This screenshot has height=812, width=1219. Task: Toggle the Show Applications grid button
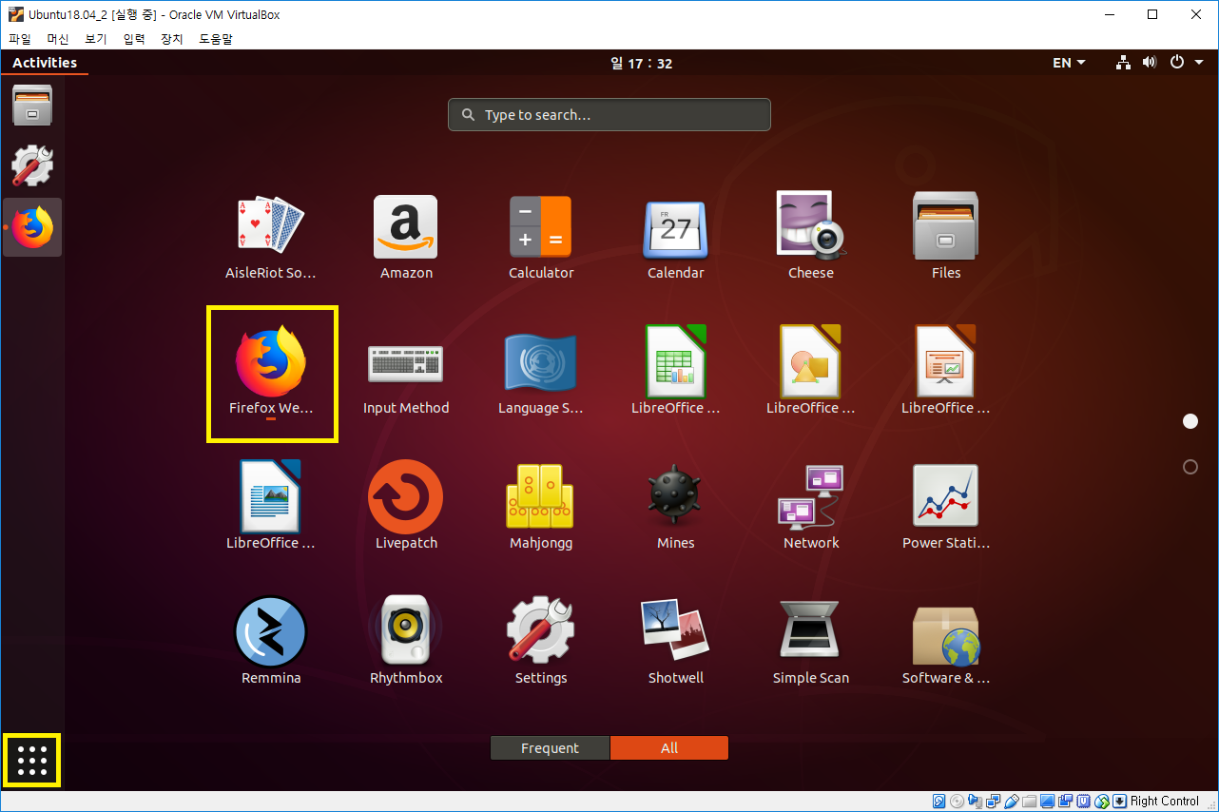[32, 761]
